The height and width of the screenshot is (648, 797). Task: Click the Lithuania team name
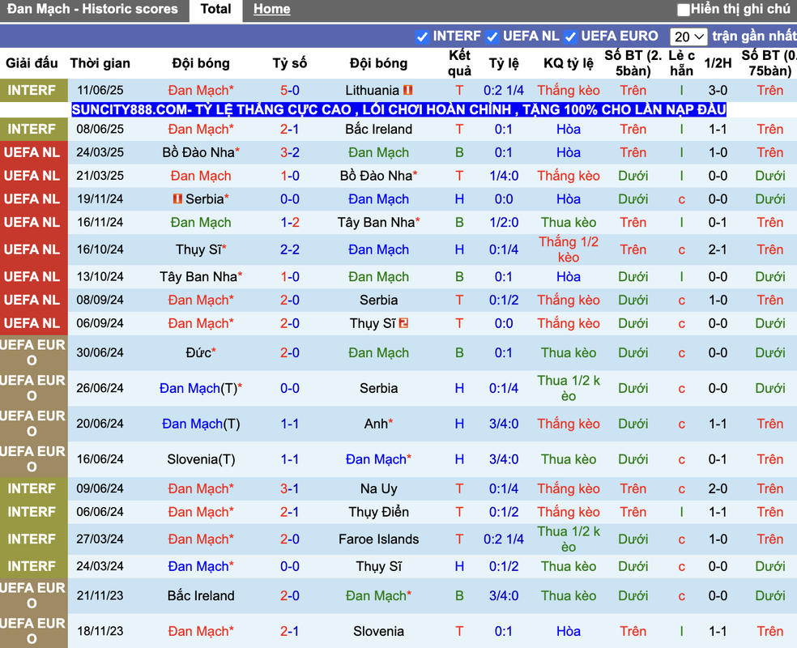click(x=372, y=90)
